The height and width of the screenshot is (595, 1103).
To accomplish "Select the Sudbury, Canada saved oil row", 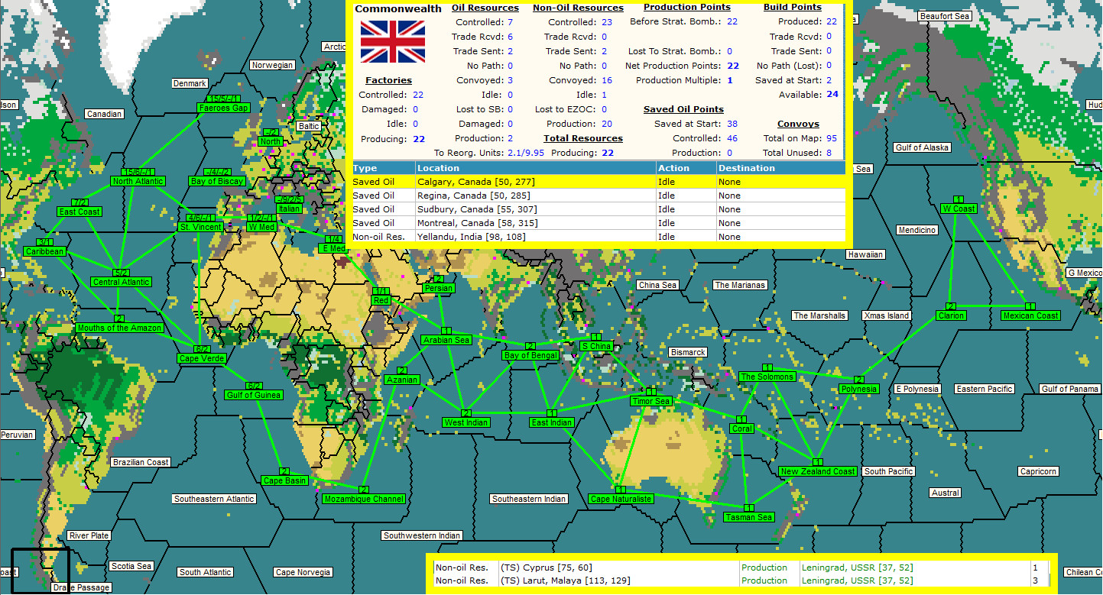I will (x=598, y=209).
